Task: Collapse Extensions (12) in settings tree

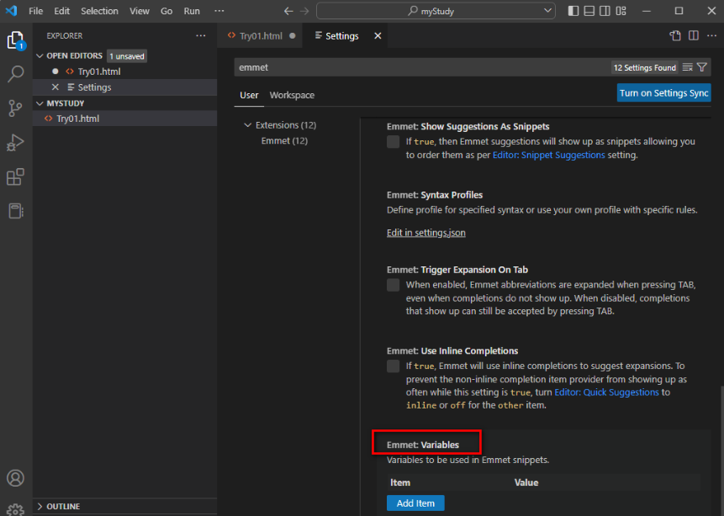Action: pos(248,125)
